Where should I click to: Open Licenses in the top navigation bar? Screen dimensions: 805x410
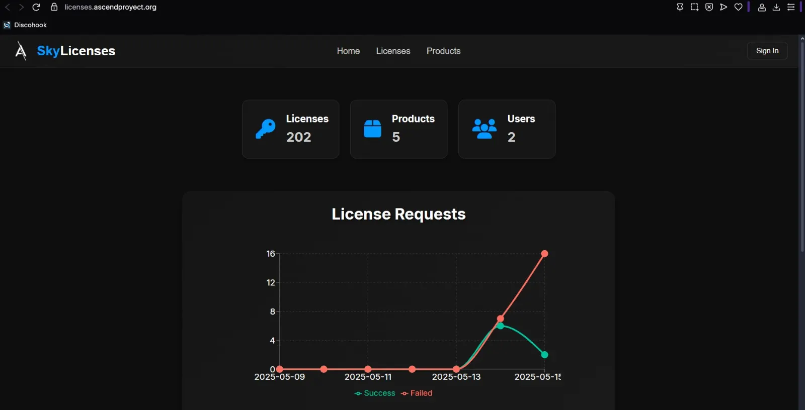coord(393,51)
